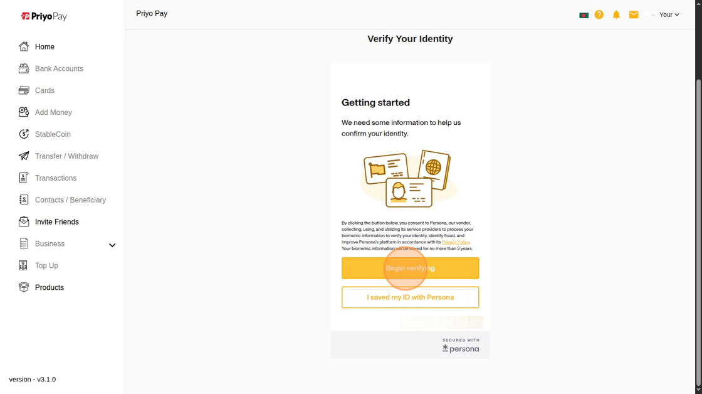
Task: Click the Cards icon
Action: coord(24,90)
